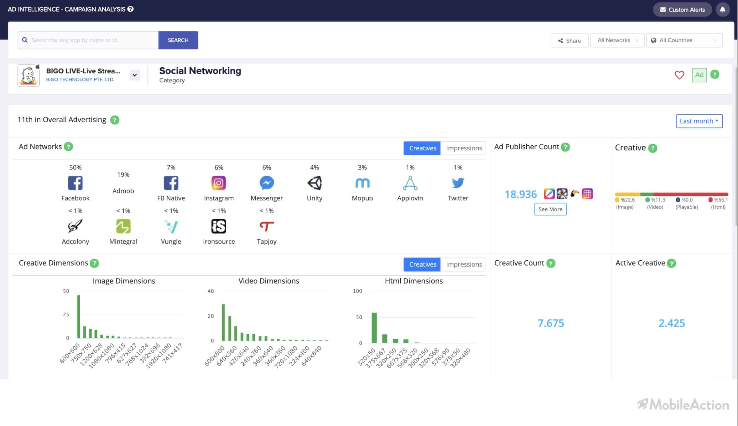The height and width of the screenshot is (426, 738).
Task: Open the Mintegral network icon
Action: 123,226
